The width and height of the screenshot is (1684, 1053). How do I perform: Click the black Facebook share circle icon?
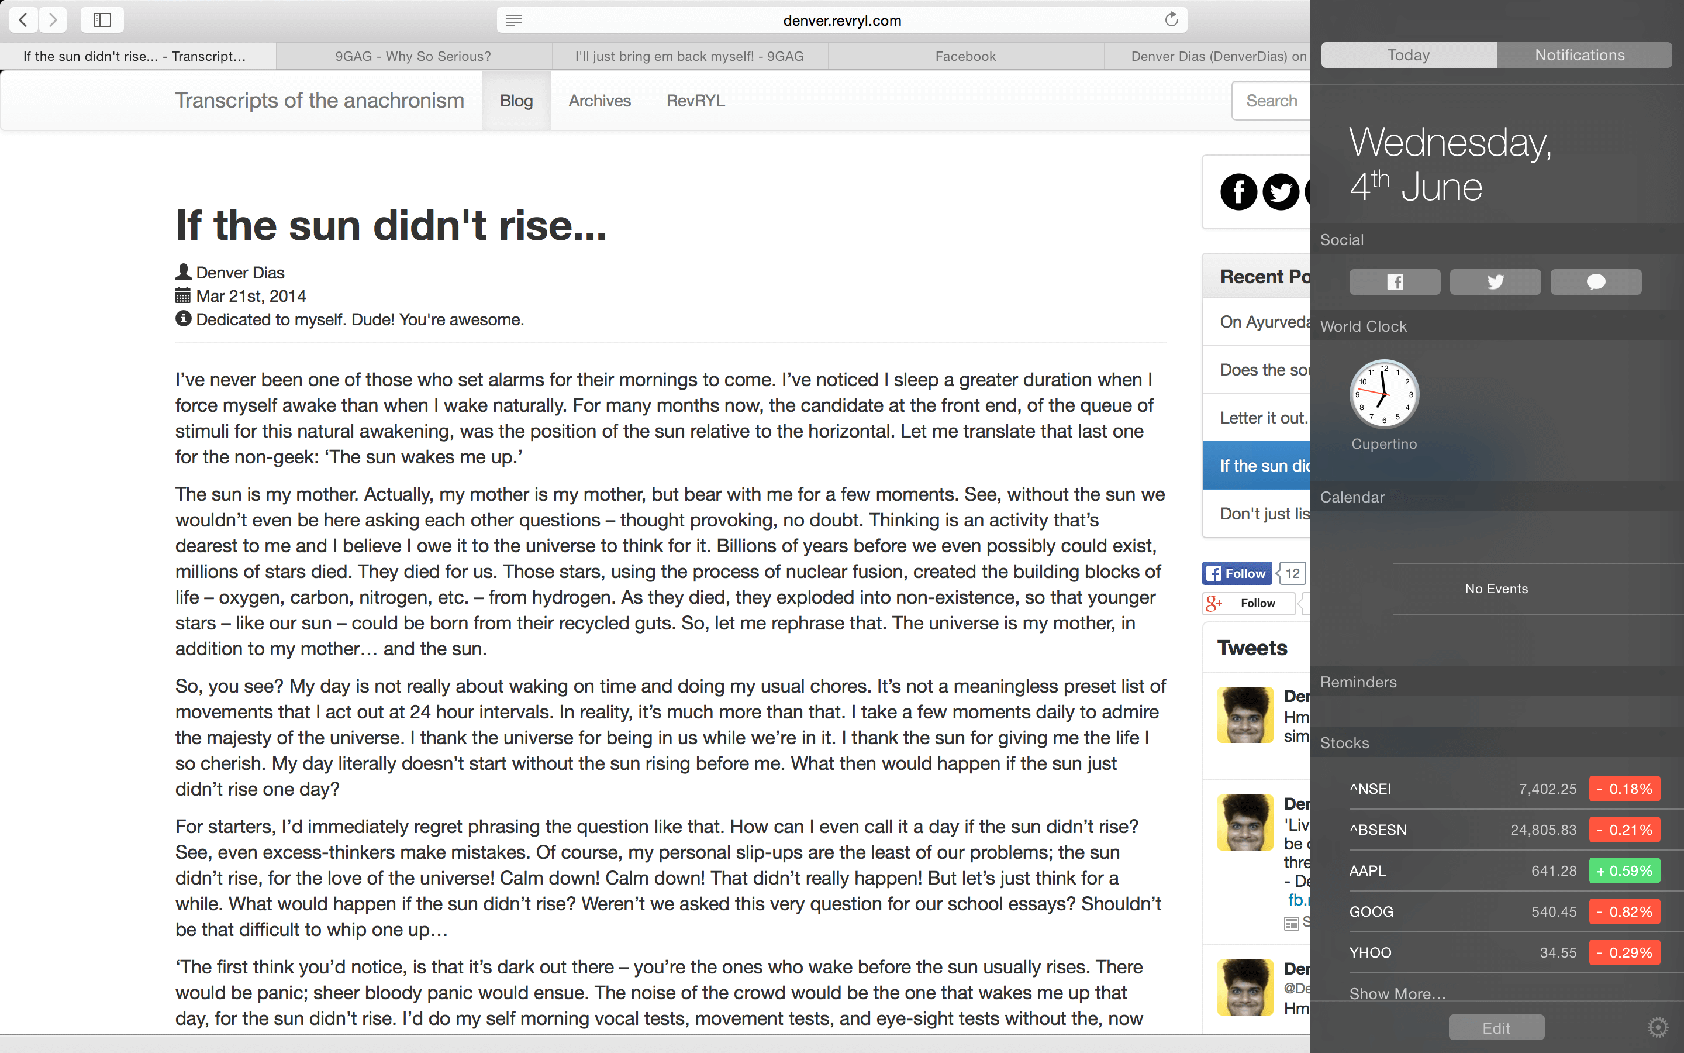pyautogui.click(x=1238, y=192)
